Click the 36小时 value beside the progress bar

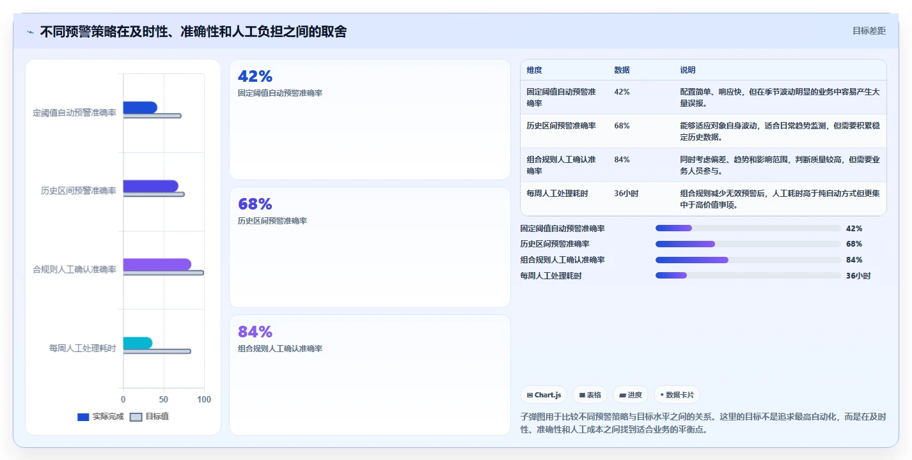(858, 276)
